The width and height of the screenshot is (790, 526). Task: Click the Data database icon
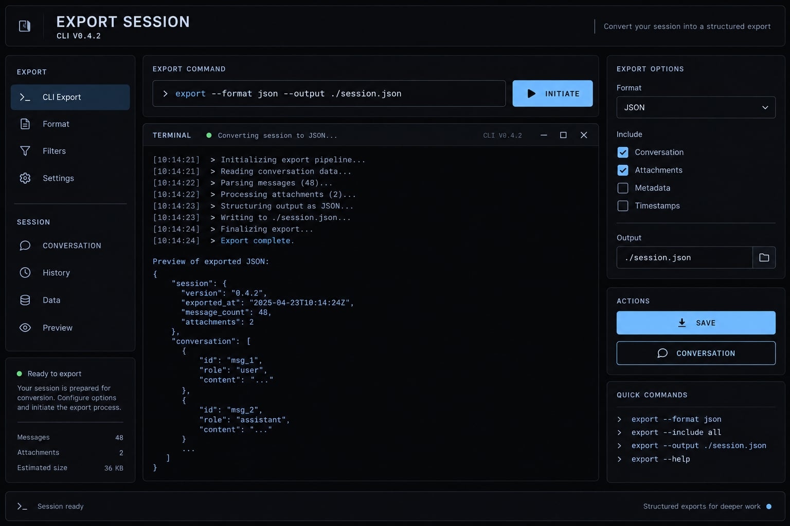point(25,300)
